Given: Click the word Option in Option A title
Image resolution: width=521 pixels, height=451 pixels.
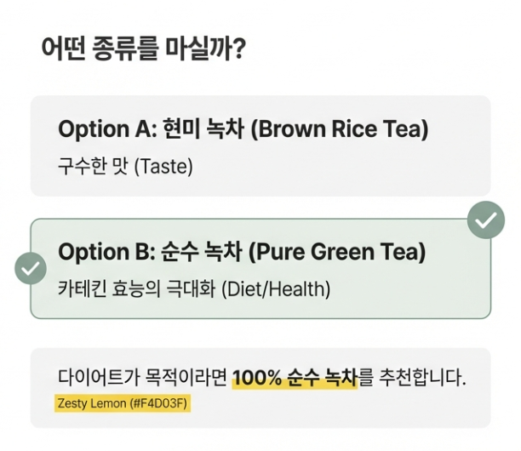Looking at the screenshot, I should [x=94, y=129].
